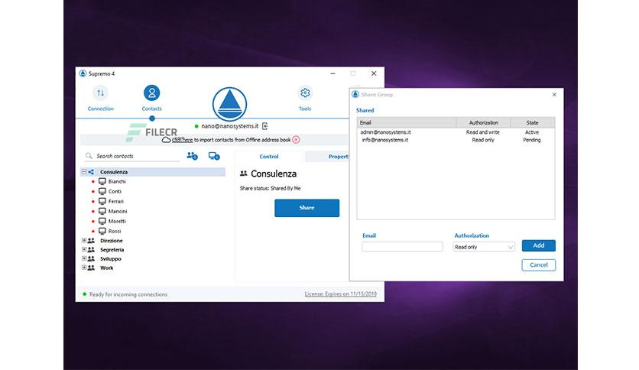Image resolution: width=639 pixels, height=370 pixels.
Task: Click logout icon beside nano@nanosystems.it
Action: [x=265, y=126]
